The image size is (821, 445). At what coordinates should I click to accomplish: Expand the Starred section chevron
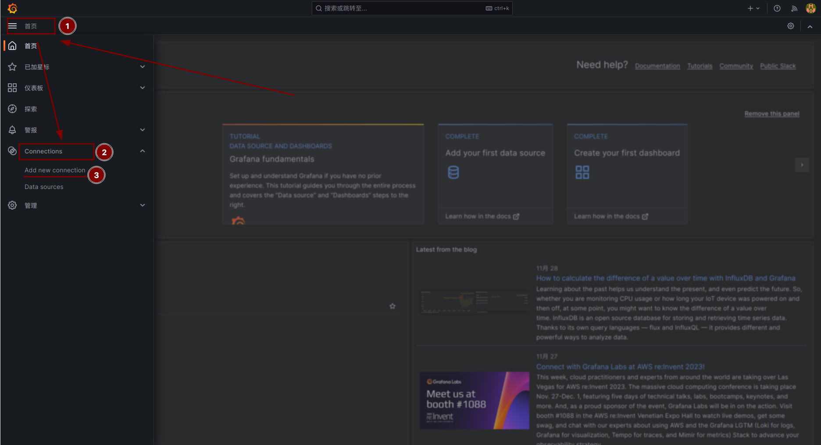click(x=142, y=67)
